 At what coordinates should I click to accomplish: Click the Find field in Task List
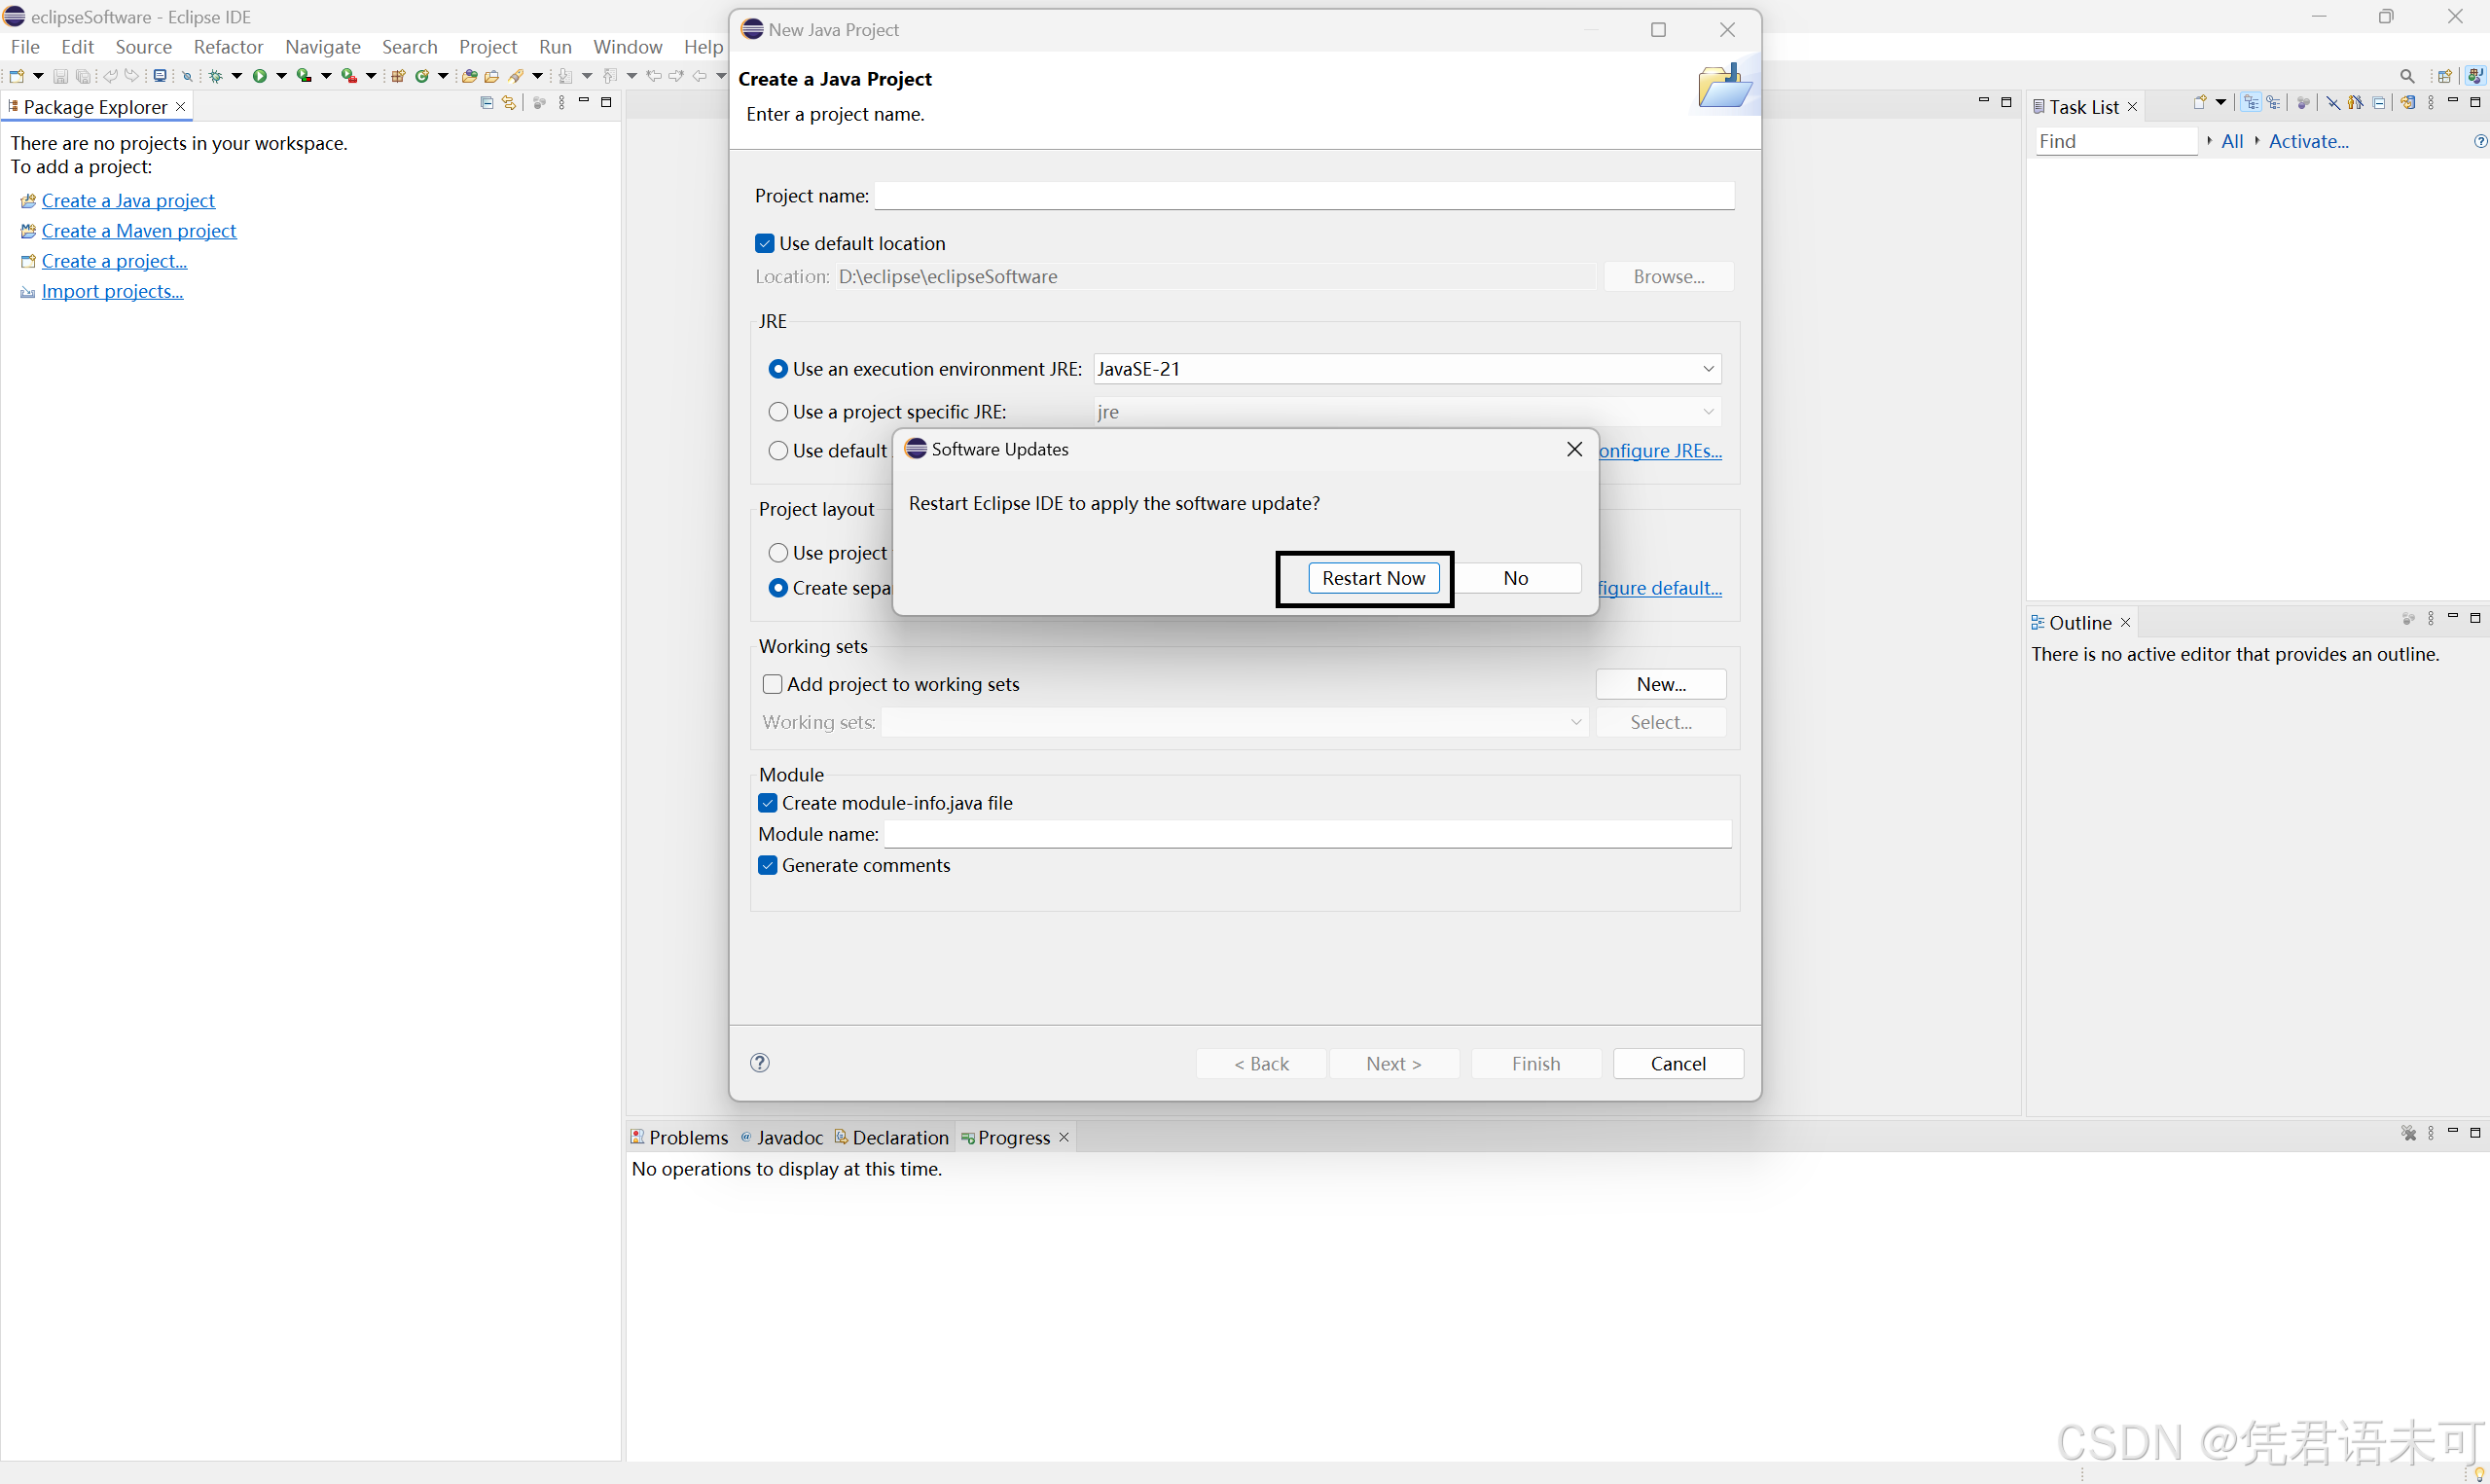tap(2115, 142)
